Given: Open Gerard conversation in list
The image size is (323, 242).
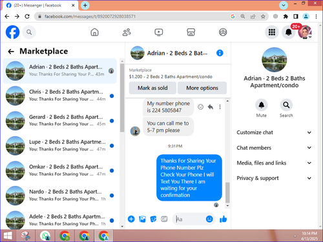Looking at the screenshot, I should pos(60,121).
